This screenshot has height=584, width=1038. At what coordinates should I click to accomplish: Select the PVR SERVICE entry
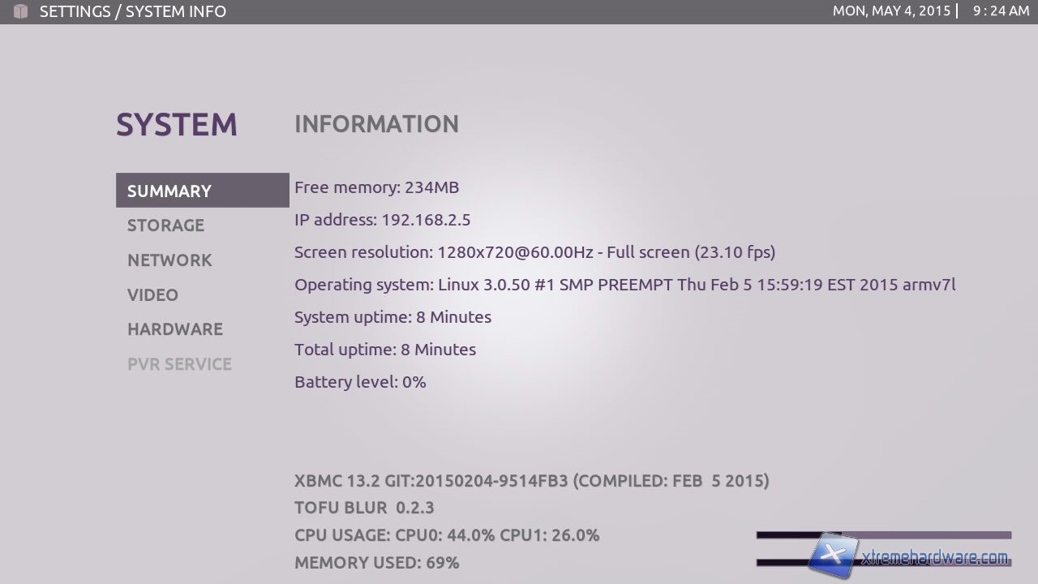(x=179, y=364)
